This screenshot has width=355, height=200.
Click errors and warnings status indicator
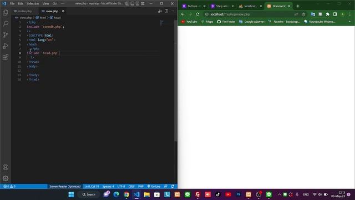coord(9,187)
